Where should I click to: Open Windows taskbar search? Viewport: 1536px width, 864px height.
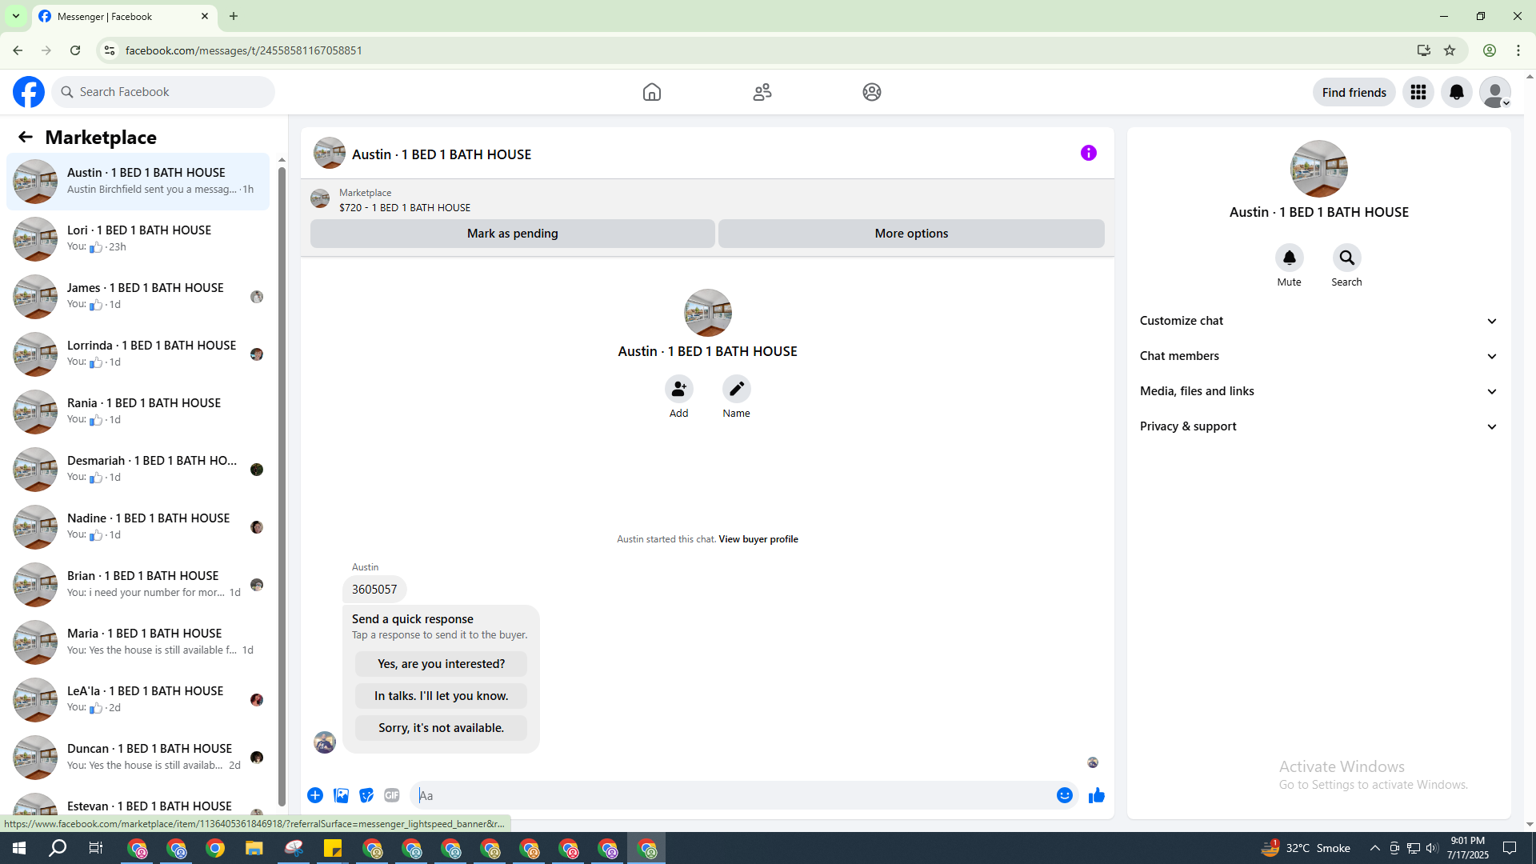(x=58, y=848)
